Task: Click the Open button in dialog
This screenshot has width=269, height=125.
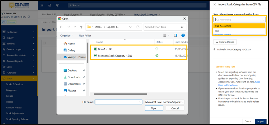Action: tap(154, 108)
